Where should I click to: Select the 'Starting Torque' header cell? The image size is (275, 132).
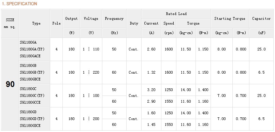click(x=230, y=18)
